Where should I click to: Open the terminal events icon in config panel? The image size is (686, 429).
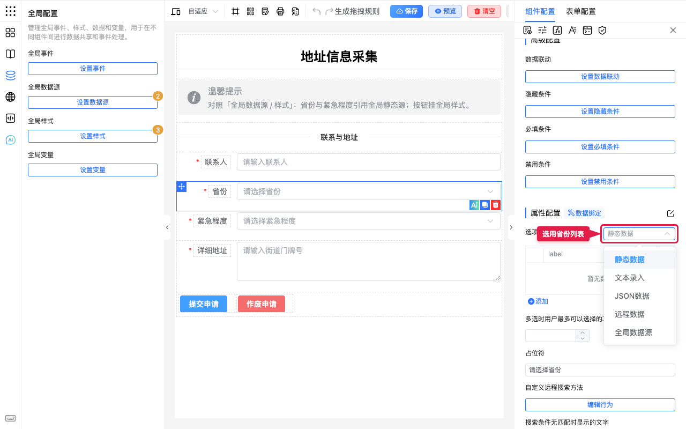pyautogui.click(x=587, y=30)
